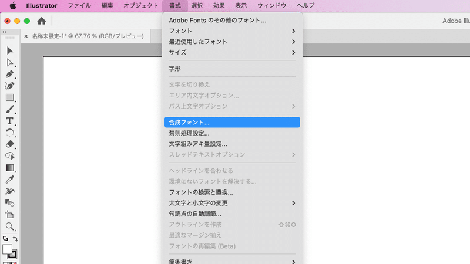The height and width of the screenshot is (264, 470).
Task: Choose 文字組みアキ量設定 menu item
Action: coord(232,144)
